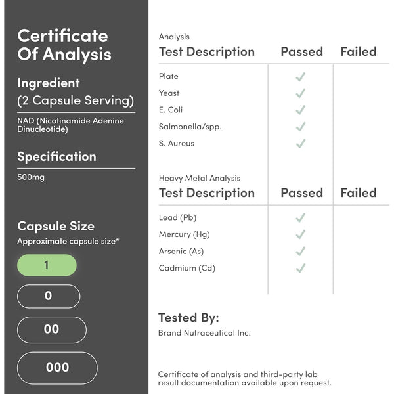
Task: Click the Certificate Of Analysis heading
Action: click(x=64, y=45)
